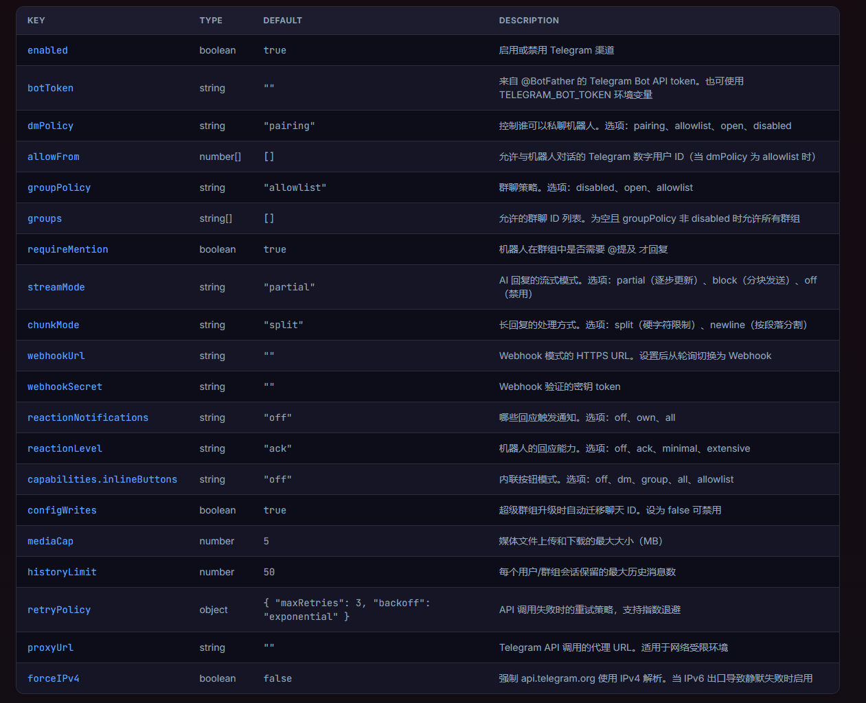Click the streamMode key name

[x=56, y=287]
